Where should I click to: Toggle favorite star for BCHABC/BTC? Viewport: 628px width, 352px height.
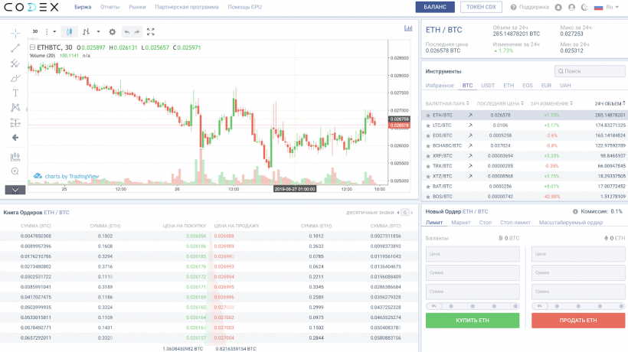(428, 146)
